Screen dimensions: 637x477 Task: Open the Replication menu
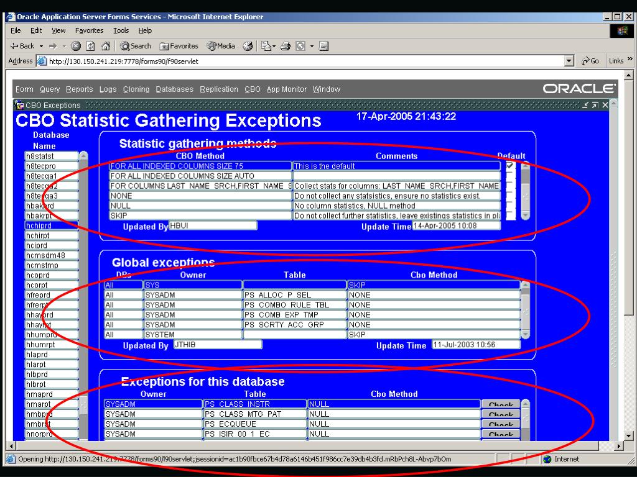218,89
